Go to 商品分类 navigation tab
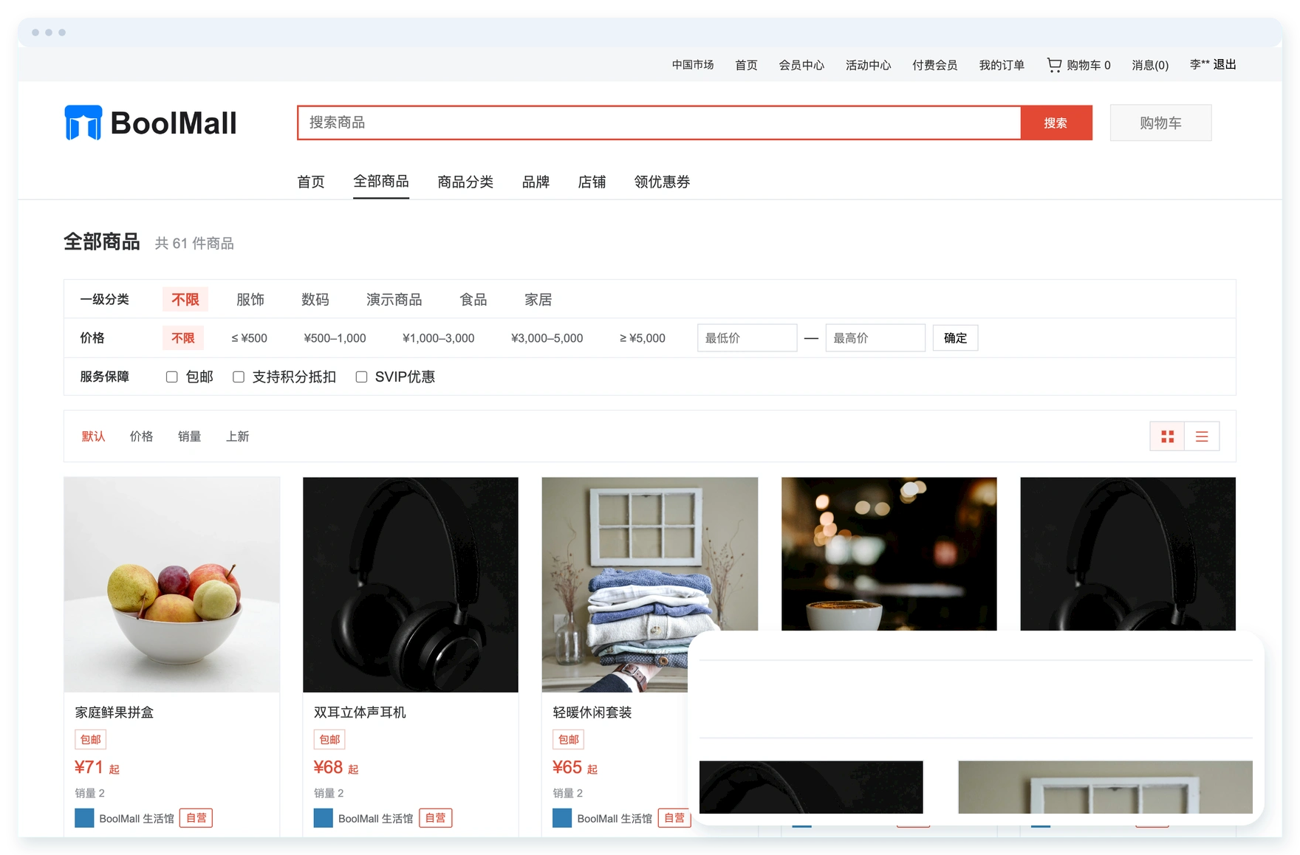Image resolution: width=1300 pixels, height=855 pixels. (x=465, y=182)
